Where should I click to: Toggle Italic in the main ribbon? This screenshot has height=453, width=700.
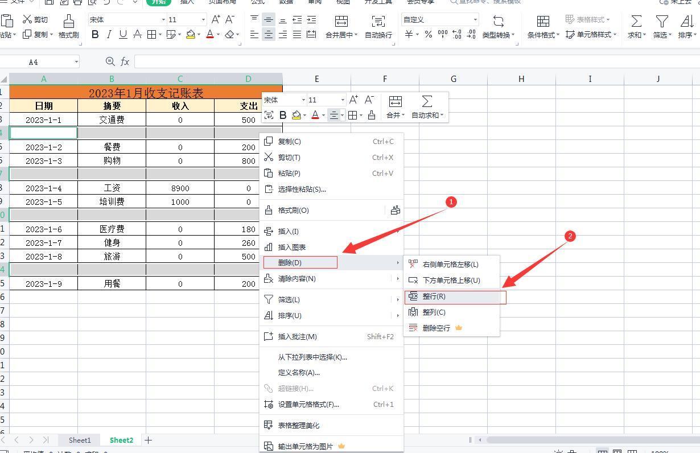(x=109, y=35)
